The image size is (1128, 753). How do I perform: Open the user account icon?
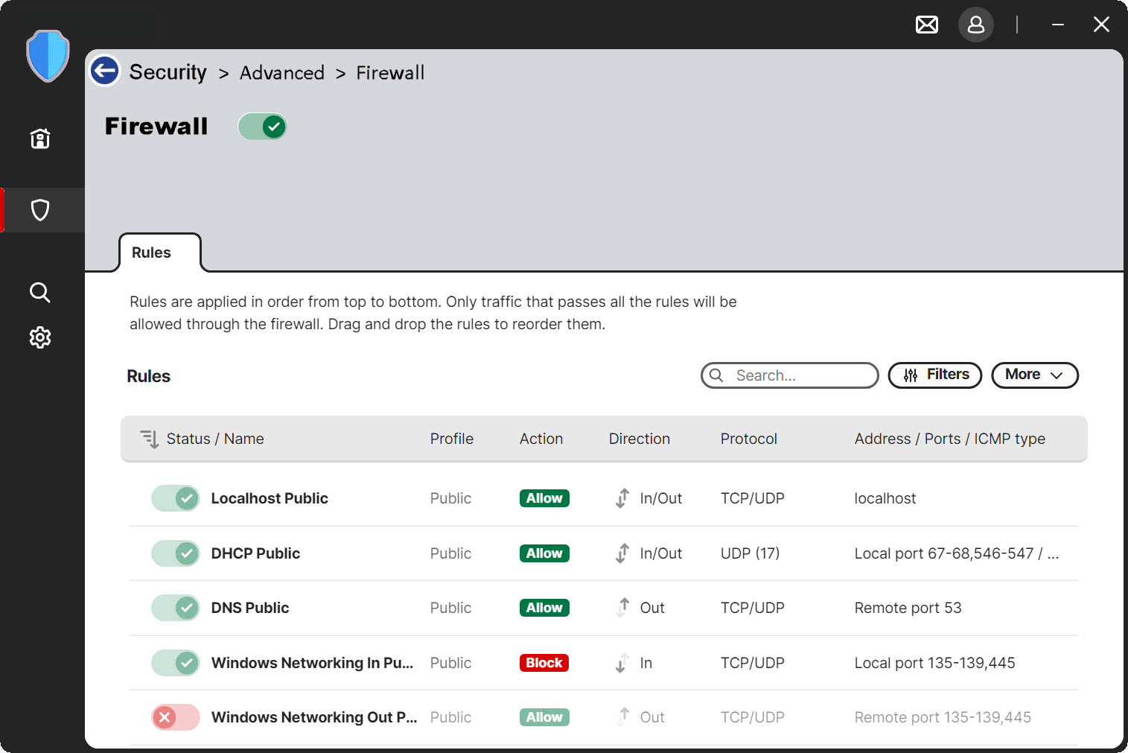point(975,25)
